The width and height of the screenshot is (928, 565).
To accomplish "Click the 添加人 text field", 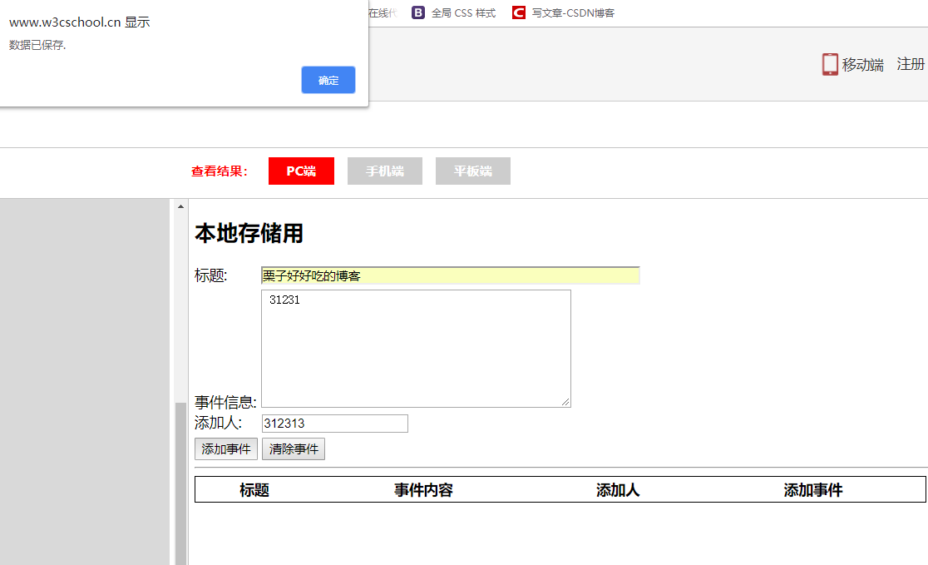I will [x=334, y=424].
